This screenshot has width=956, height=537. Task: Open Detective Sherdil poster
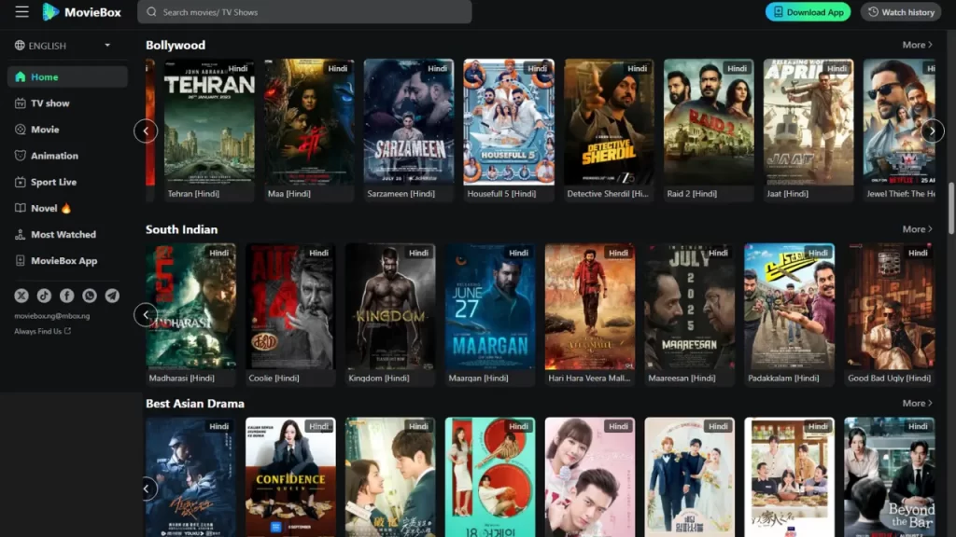[x=609, y=122]
